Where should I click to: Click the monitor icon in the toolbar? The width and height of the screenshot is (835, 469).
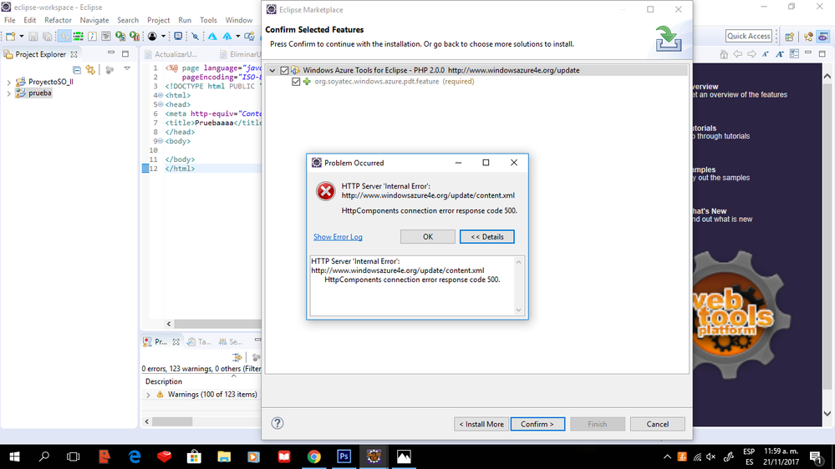click(x=178, y=36)
